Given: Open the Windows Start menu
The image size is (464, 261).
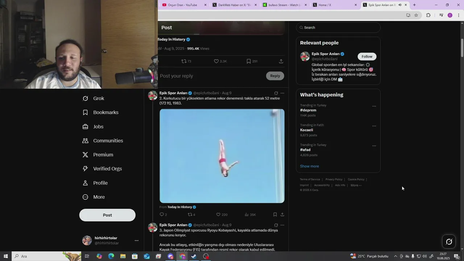Looking at the screenshot, I should pos(6,256).
